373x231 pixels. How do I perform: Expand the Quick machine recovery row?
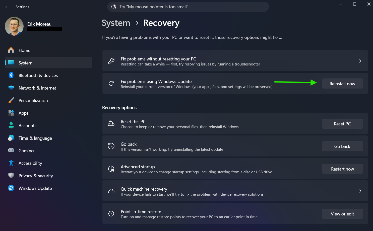coord(235,191)
